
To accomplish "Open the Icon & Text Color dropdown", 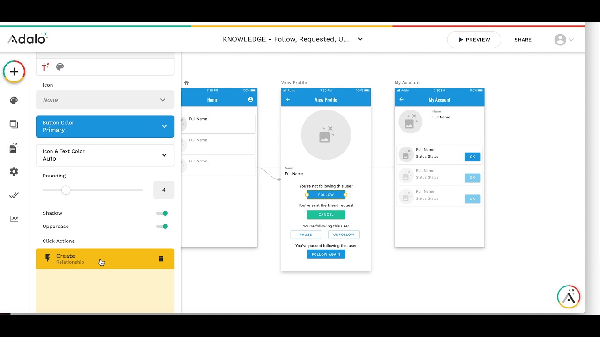I will click(105, 155).
